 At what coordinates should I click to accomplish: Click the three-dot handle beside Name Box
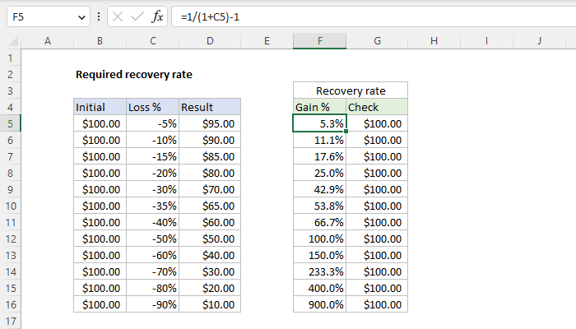[99, 16]
